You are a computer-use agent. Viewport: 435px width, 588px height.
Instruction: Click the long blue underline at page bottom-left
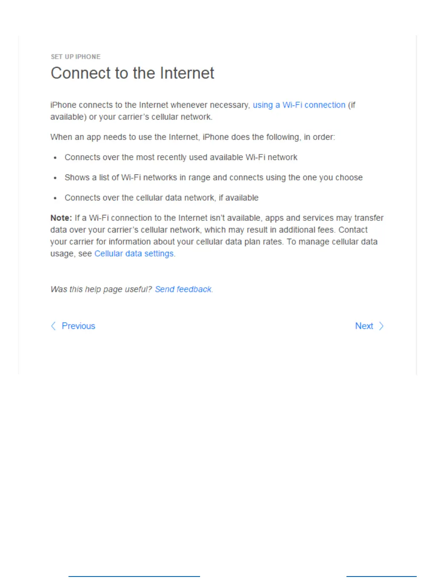[134, 577]
